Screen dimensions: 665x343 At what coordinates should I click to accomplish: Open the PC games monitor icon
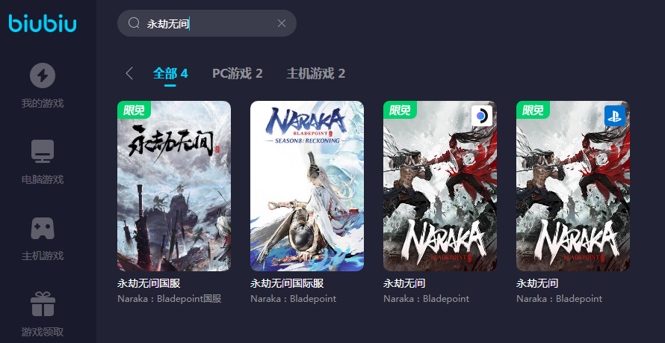pyautogui.click(x=43, y=152)
